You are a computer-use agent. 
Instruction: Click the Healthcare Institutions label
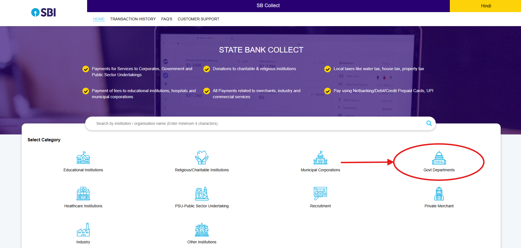[x=83, y=206]
